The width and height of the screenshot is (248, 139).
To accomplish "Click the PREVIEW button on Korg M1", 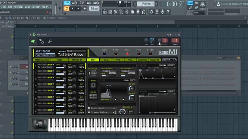I will tap(167, 60).
